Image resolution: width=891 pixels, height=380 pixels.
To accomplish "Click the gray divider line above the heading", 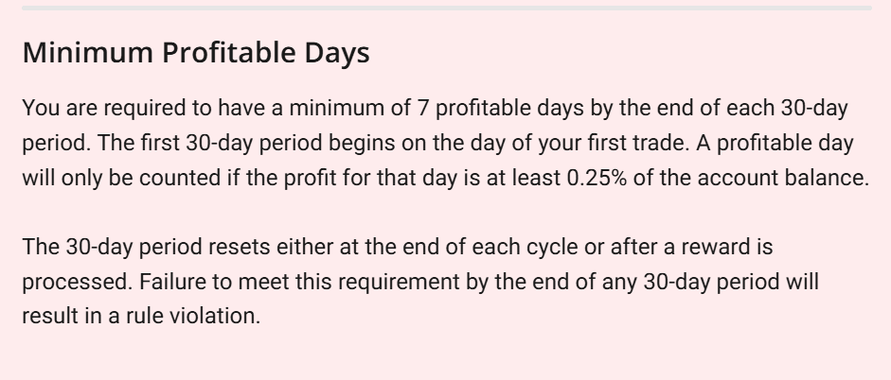I will (445, 8).
